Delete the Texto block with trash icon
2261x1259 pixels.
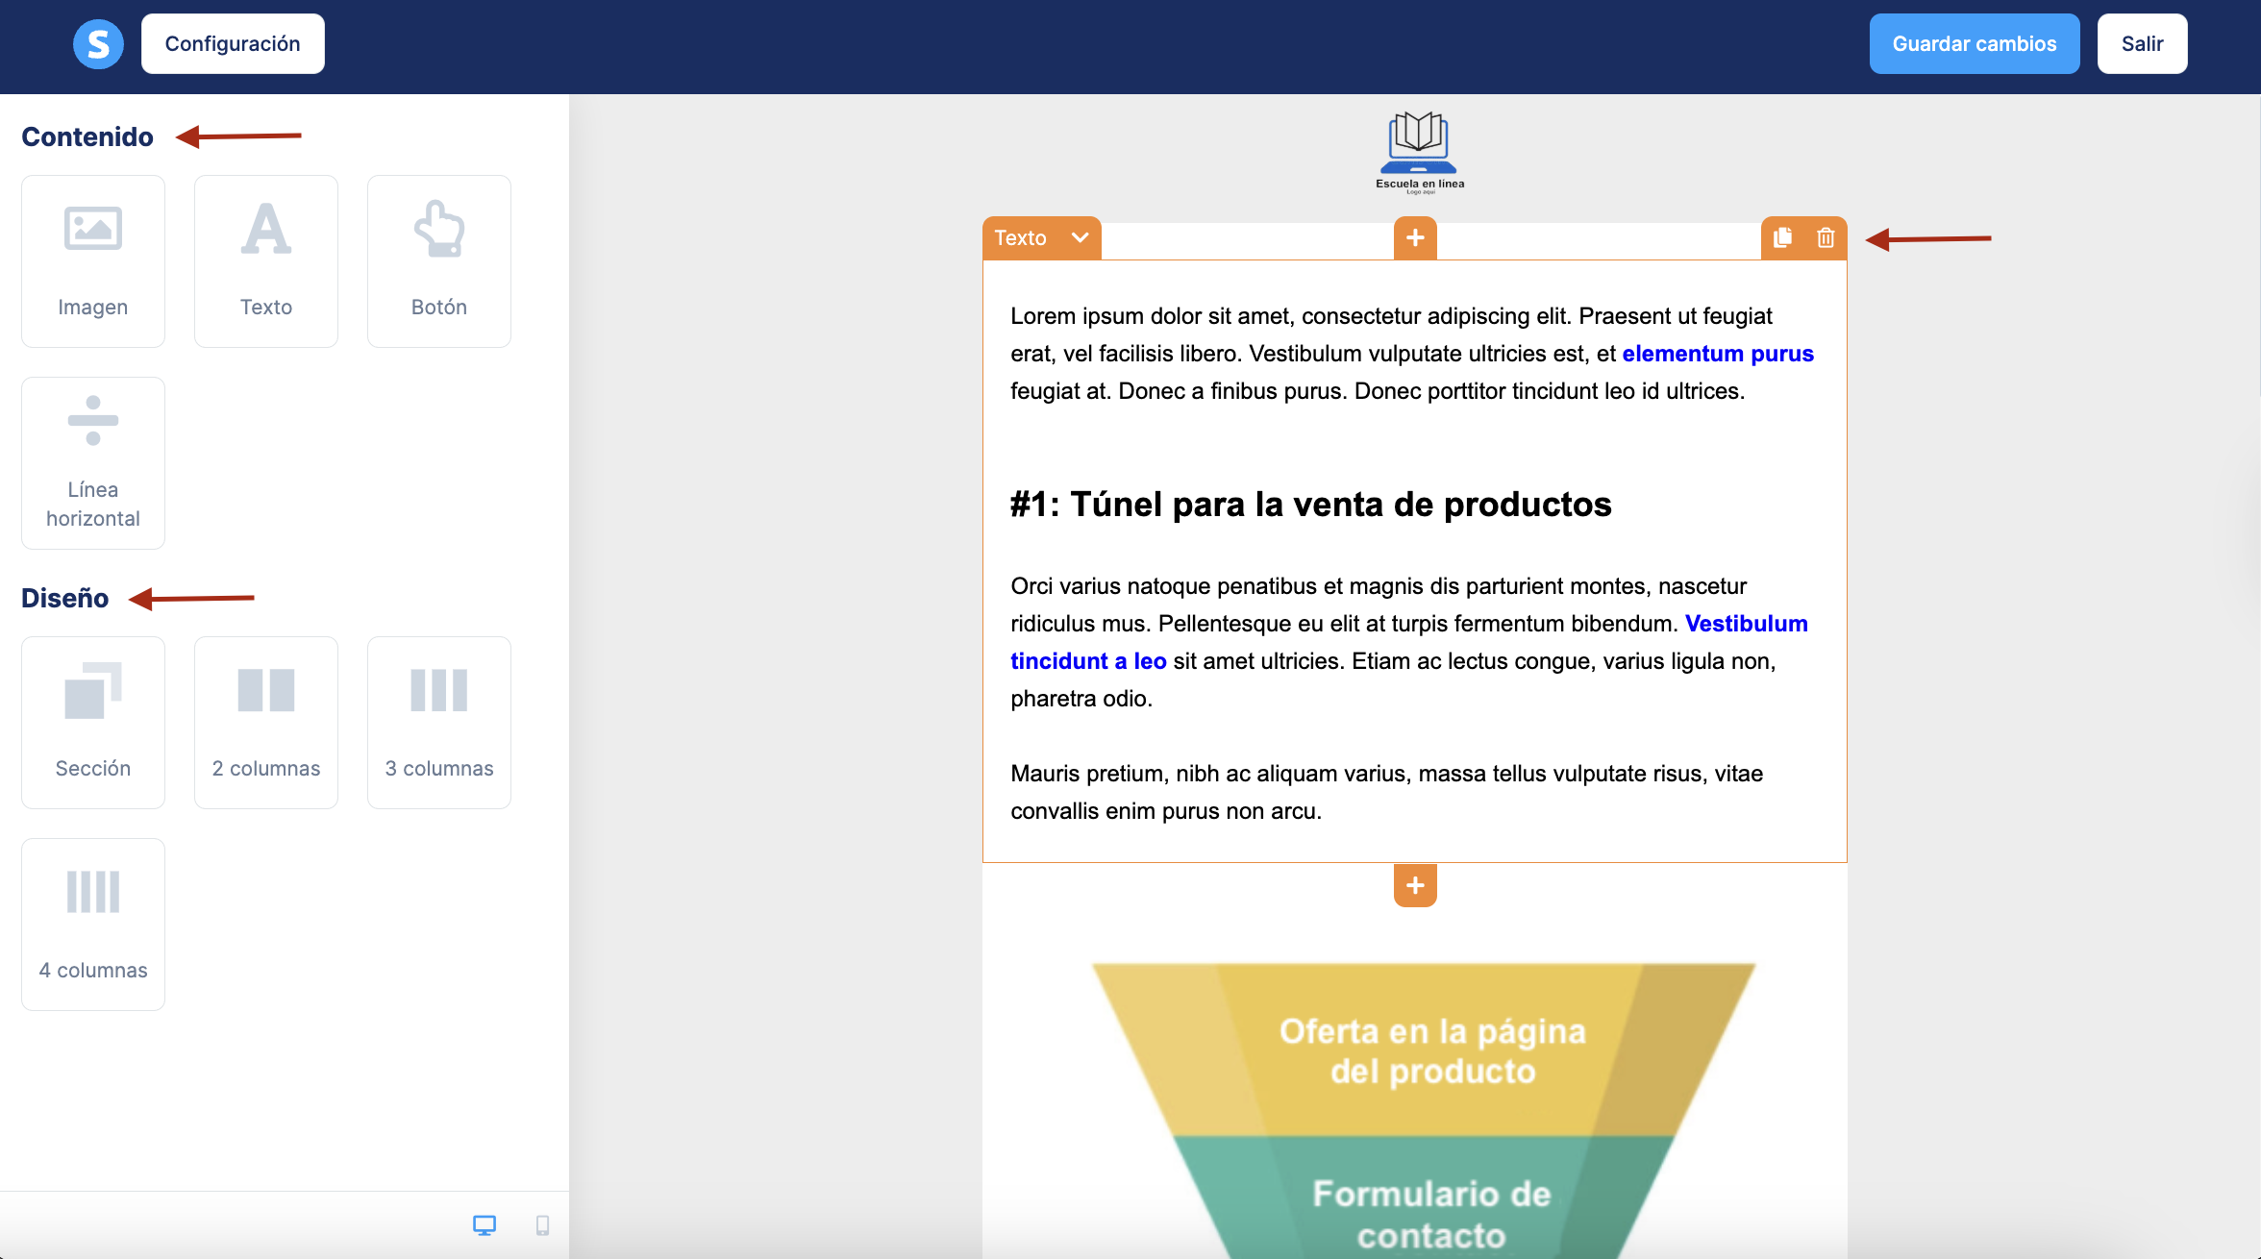tap(1826, 237)
